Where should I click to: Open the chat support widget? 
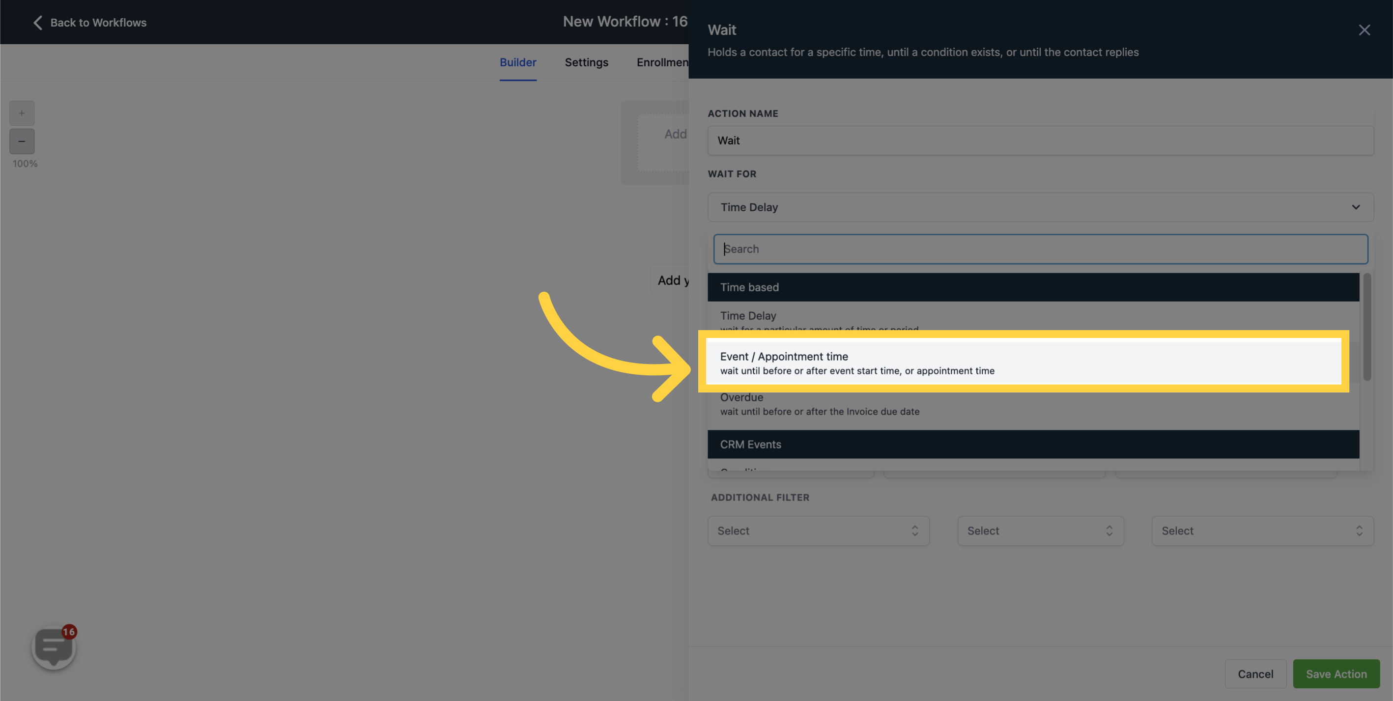click(54, 647)
